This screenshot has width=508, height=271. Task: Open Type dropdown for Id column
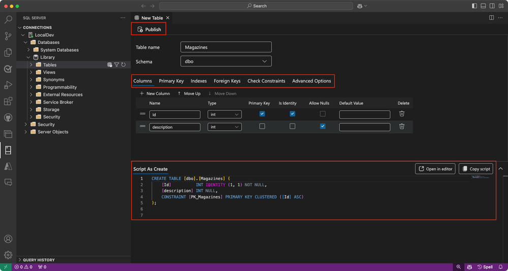click(x=224, y=115)
